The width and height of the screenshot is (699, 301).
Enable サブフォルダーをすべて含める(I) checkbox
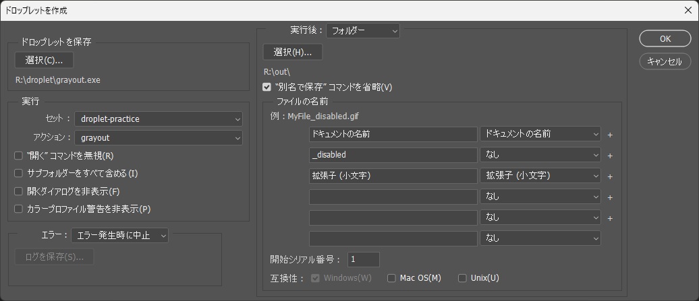[x=18, y=174]
